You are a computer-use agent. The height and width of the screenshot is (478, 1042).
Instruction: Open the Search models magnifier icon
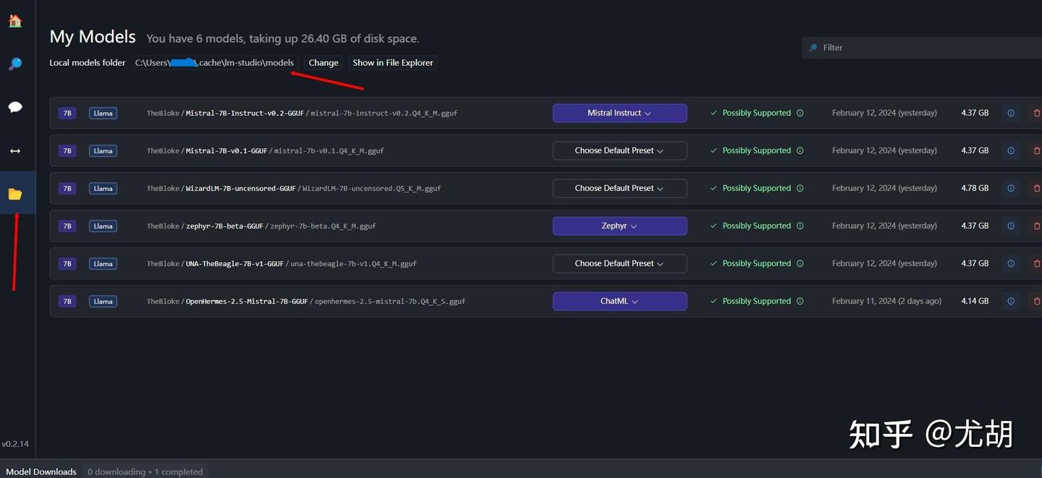15,64
